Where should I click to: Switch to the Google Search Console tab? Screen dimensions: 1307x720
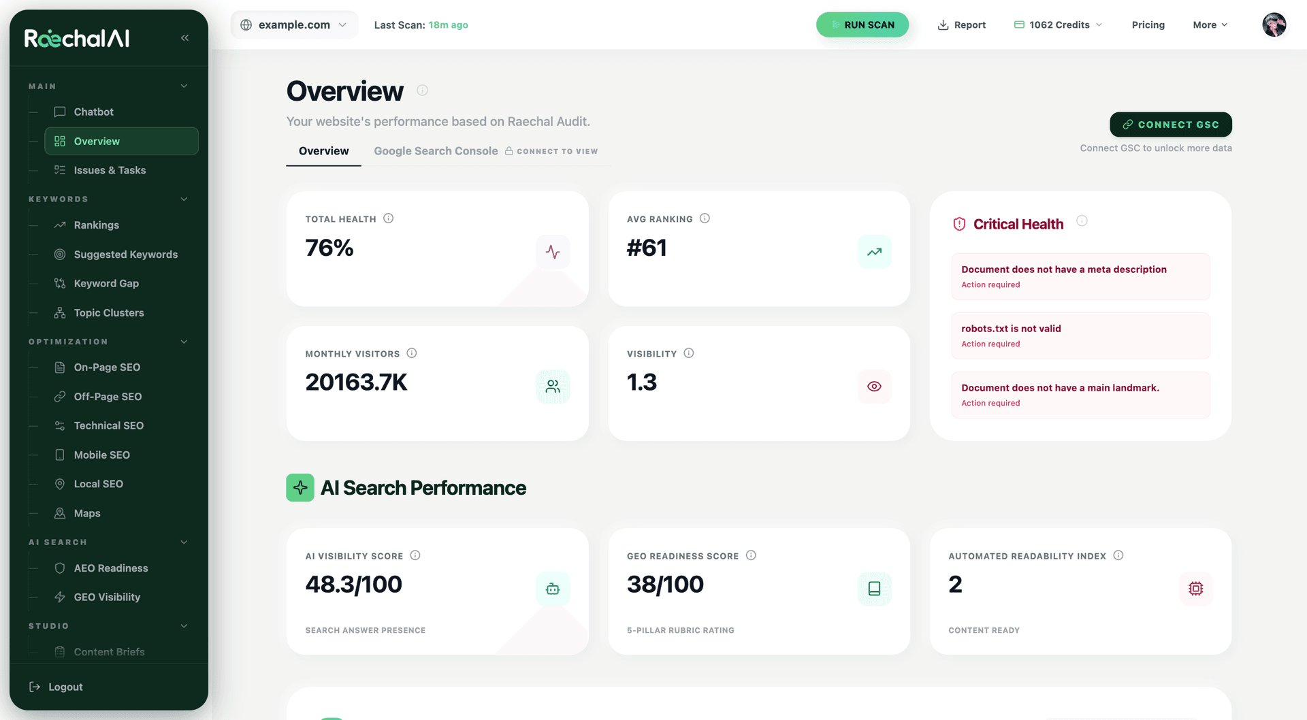coord(485,151)
